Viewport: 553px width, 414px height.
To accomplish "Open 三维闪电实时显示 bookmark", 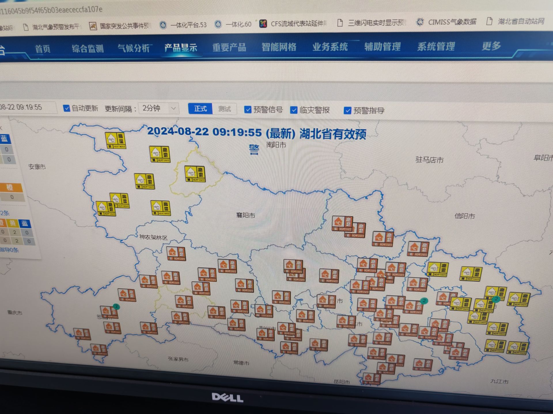I will (371, 23).
